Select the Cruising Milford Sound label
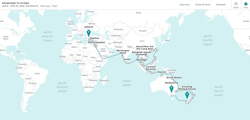 click(187, 88)
